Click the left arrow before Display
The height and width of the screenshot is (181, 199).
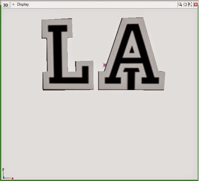13,4
